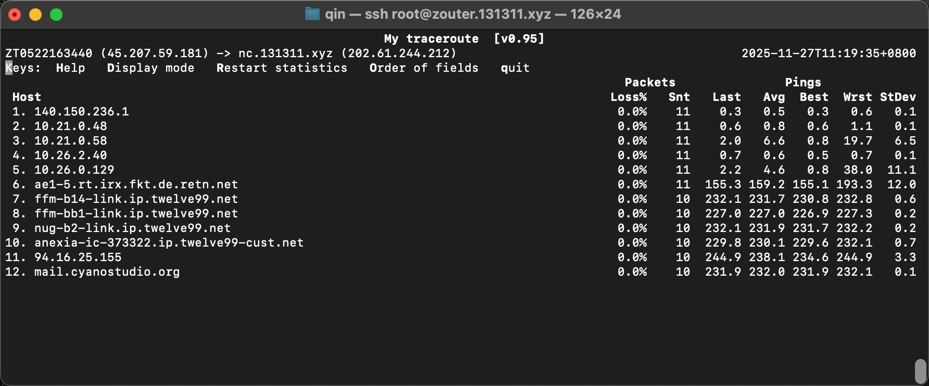Click hop 12 mail.cyanostudio.org
The width and height of the screenshot is (929, 386).
click(107, 272)
